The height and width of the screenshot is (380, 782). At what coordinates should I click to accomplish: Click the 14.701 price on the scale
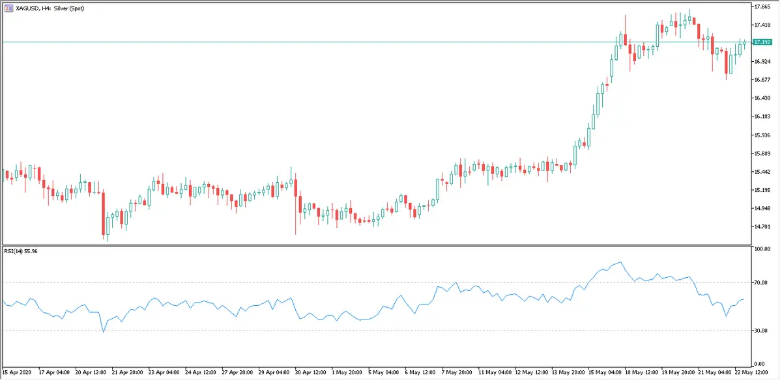click(762, 227)
